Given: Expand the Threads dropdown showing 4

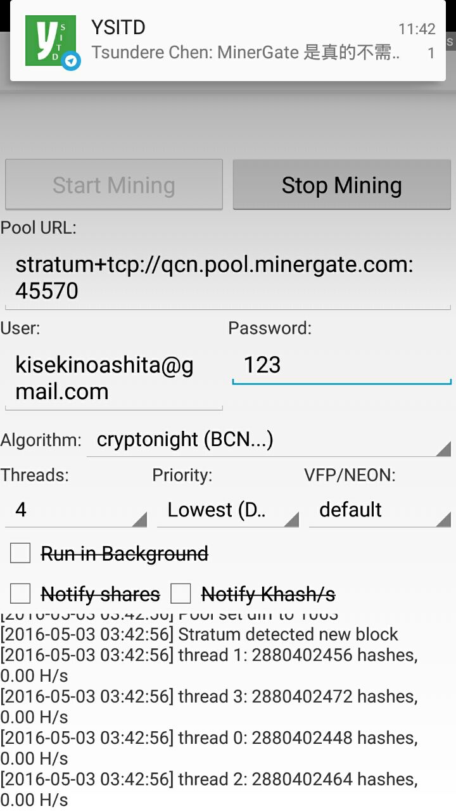Looking at the screenshot, I should click(x=76, y=510).
